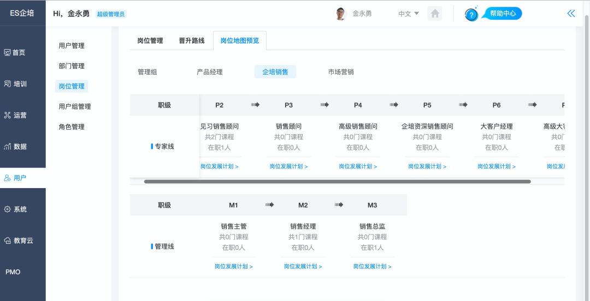Click the P2 level header
The width and height of the screenshot is (590, 301).
[220, 105]
